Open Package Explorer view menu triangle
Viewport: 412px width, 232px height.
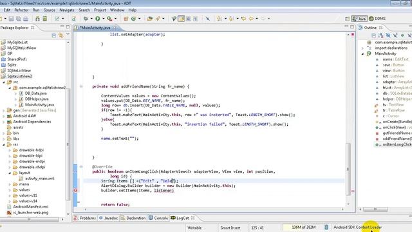[x=68, y=35]
